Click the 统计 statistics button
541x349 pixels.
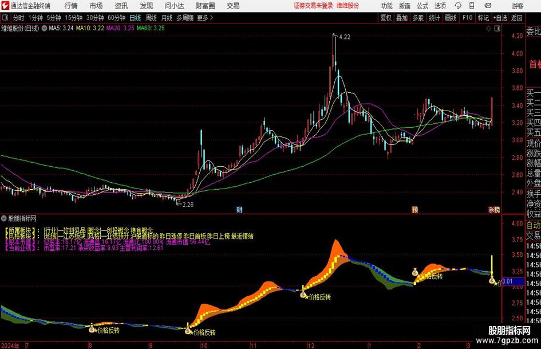pyautogui.click(x=434, y=18)
